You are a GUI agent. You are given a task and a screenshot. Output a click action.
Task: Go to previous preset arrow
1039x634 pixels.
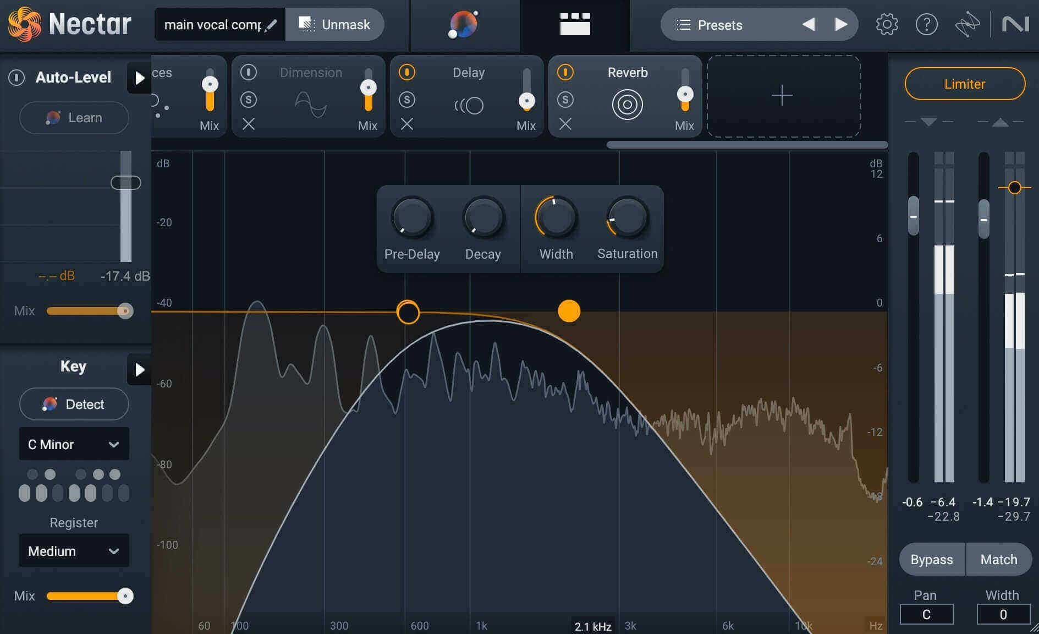[808, 24]
